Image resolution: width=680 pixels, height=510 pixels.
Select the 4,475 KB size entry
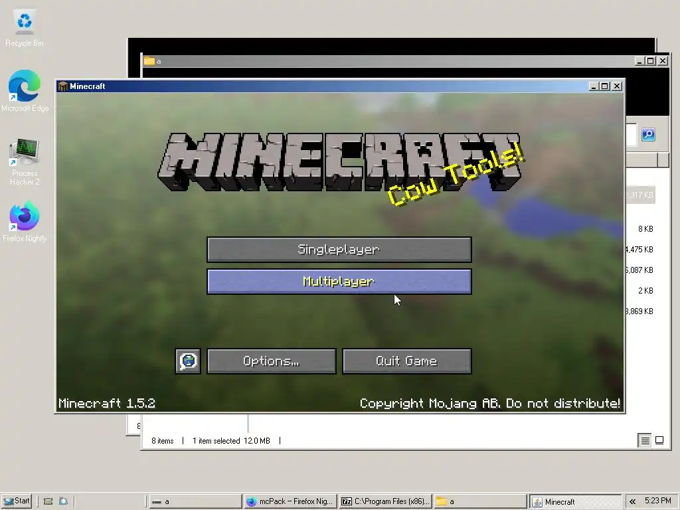pos(639,250)
